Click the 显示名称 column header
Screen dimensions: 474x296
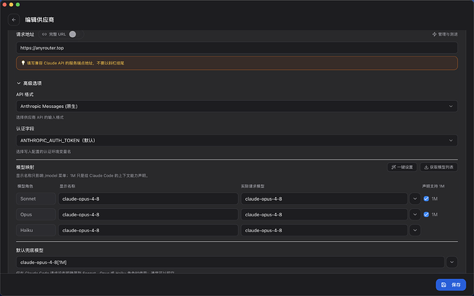pos(67,186)
